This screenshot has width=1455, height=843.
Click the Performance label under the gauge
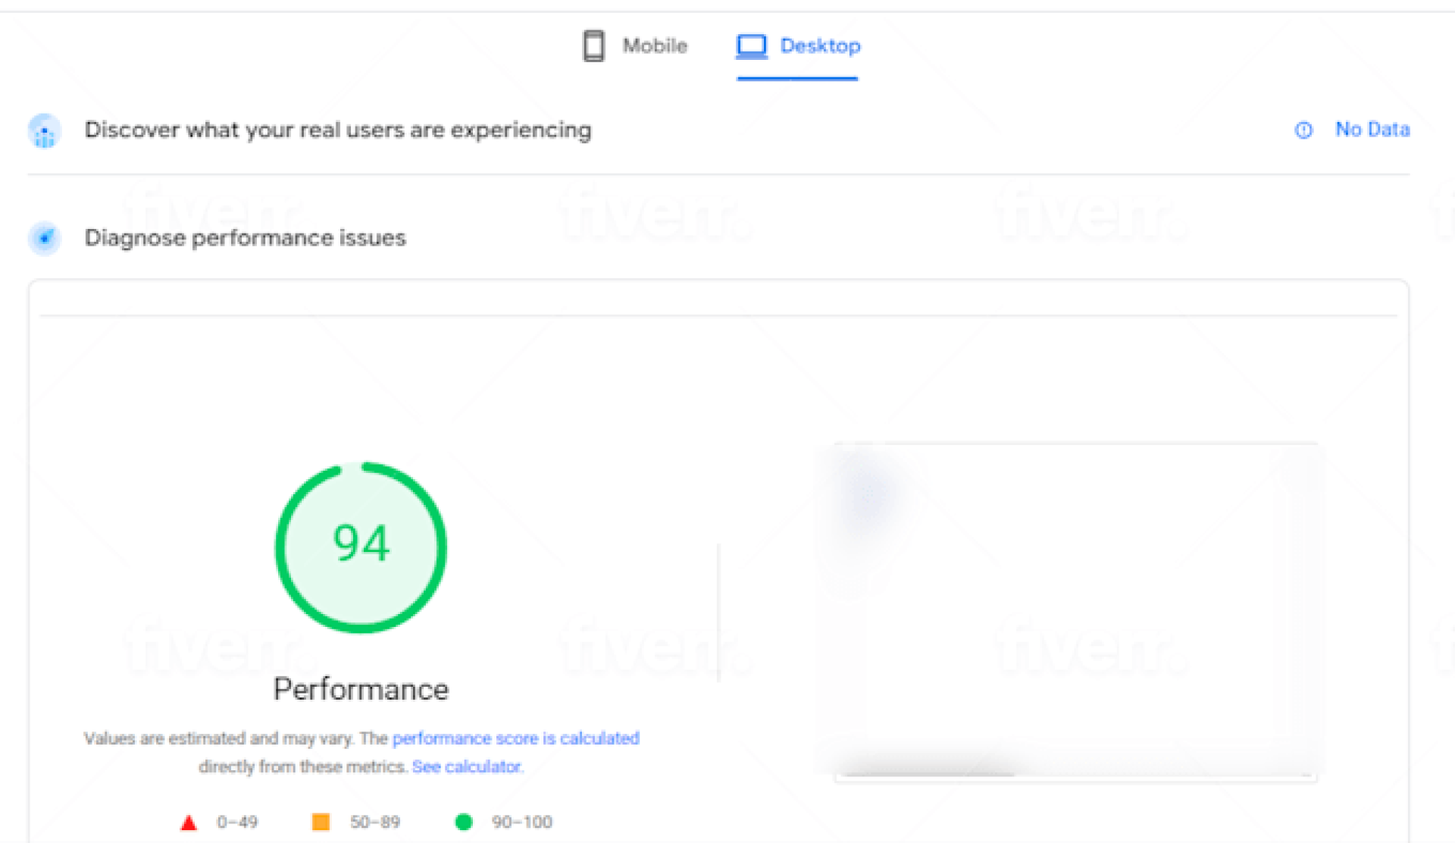pos(361,689)
